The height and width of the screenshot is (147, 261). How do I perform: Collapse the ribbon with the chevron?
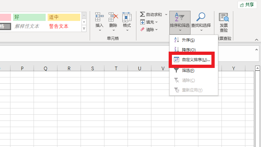click(256, 39)
